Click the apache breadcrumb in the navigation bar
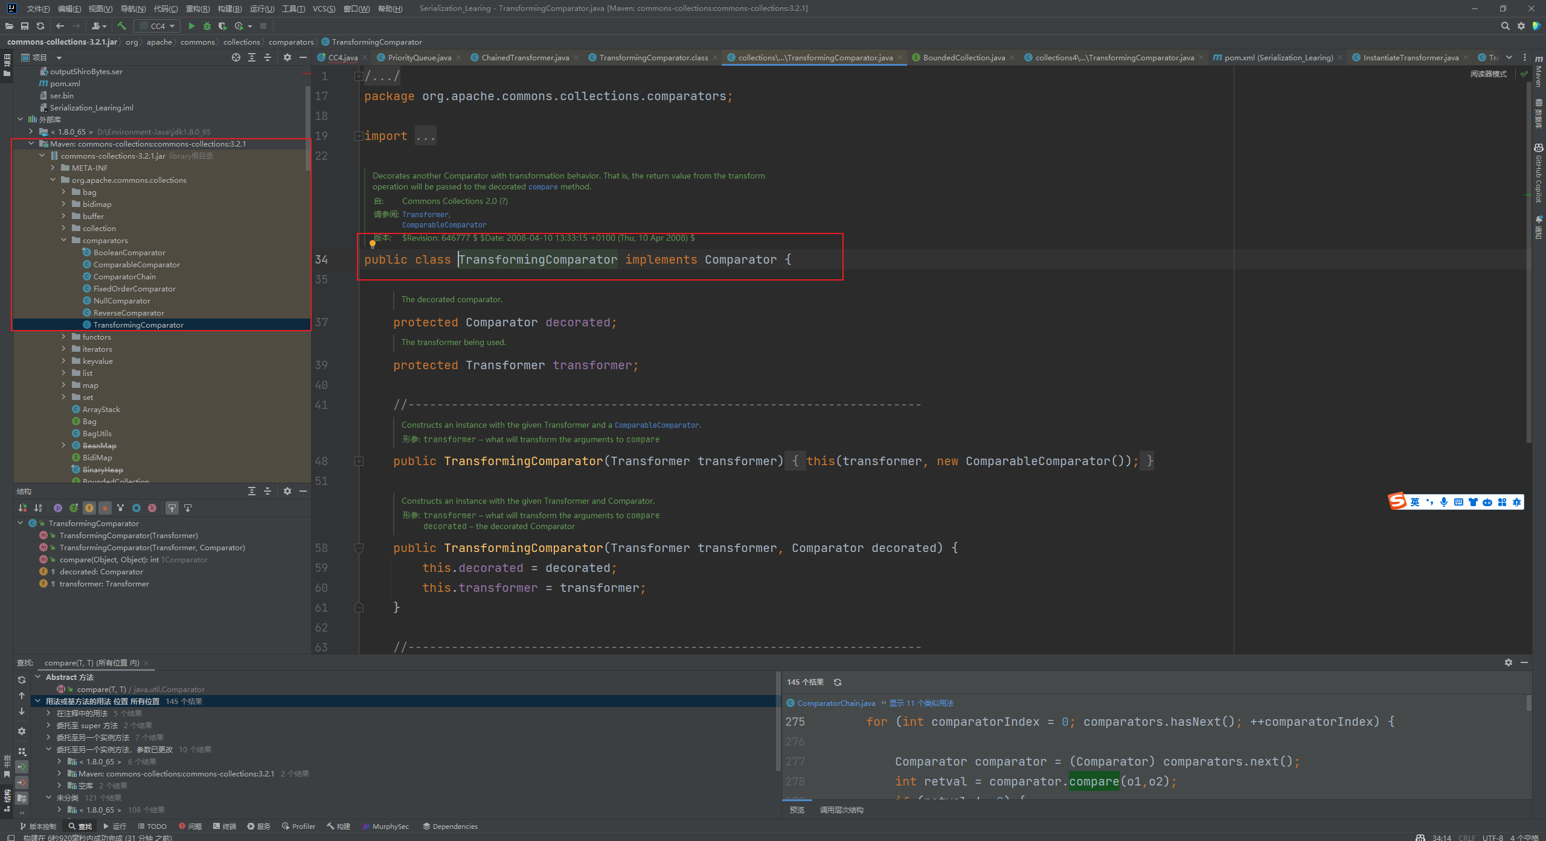This screenshot has height=841, width=1546. [x=159, y=42]
